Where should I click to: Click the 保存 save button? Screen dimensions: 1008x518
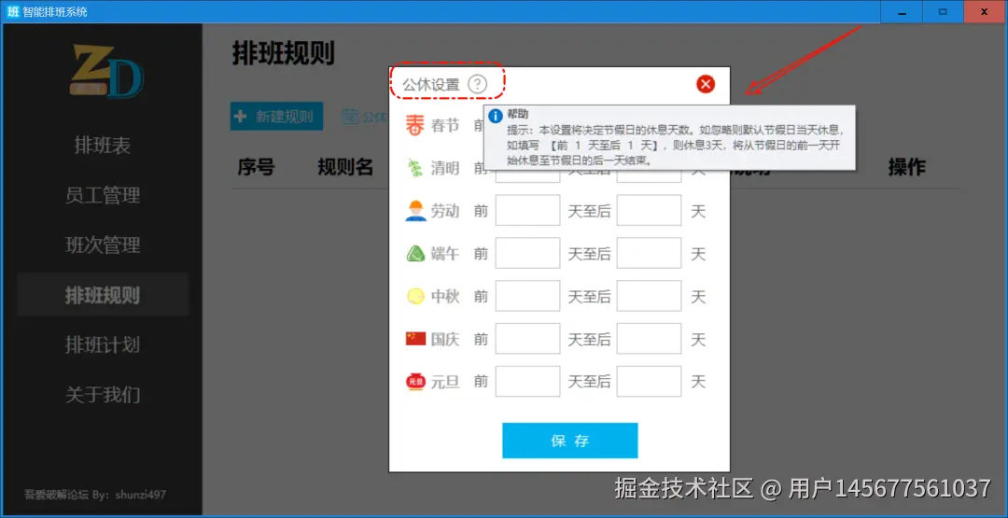pos(569,441)
